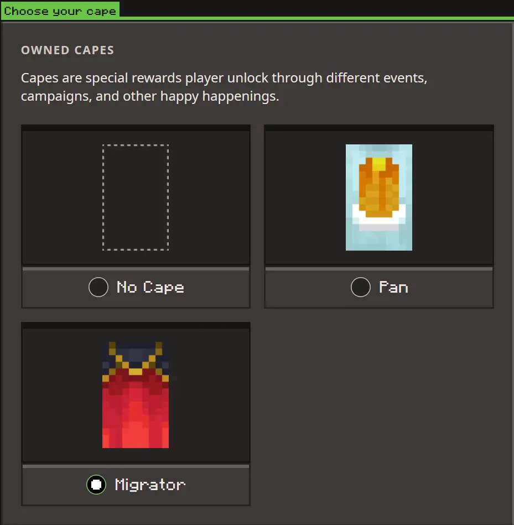Select the No Cape radio button
The height and width of the screenshot is (525, 514).
(98, 287)
